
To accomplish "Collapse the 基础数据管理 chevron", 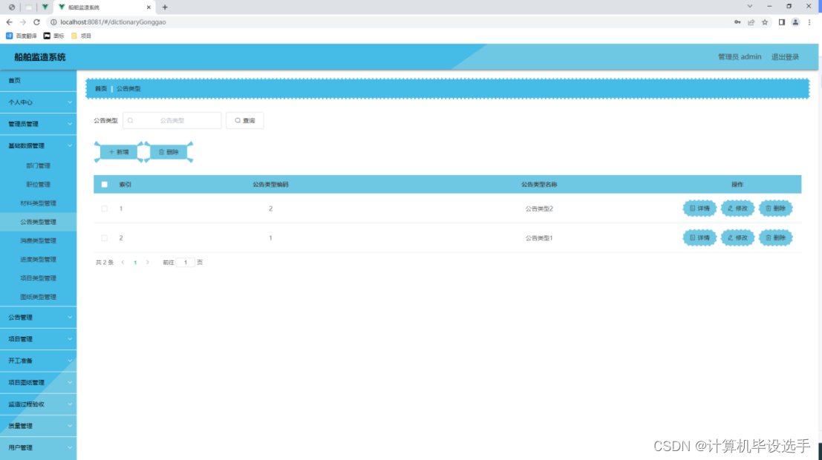I will (x=70, y=145).
